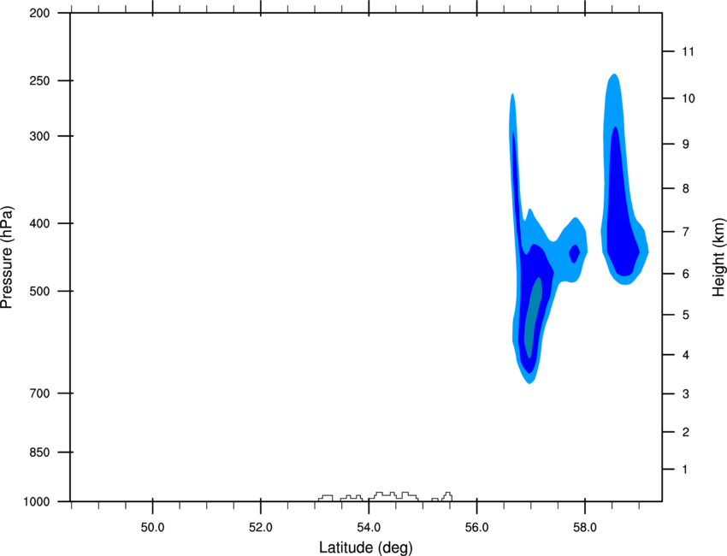The height and width of the screenshot is (556, 727).
Task: Click the 56.0 latitude label
Action: tap(476, 528)
